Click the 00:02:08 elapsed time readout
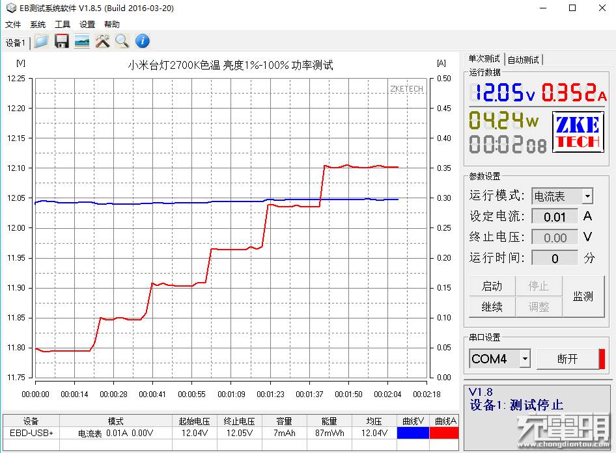Viewport: 616px width, 453px height. (x=507, y=144)
